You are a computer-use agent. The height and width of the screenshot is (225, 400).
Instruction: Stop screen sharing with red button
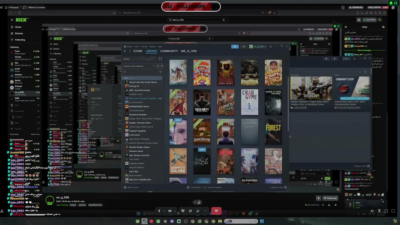coord(216,211)
